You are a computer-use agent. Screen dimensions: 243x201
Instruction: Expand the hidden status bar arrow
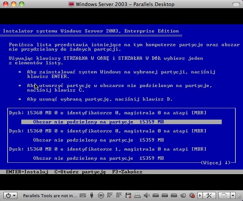(x=200, y=196)
